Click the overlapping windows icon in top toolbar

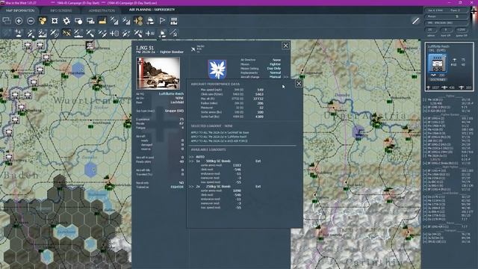[7, 21]
